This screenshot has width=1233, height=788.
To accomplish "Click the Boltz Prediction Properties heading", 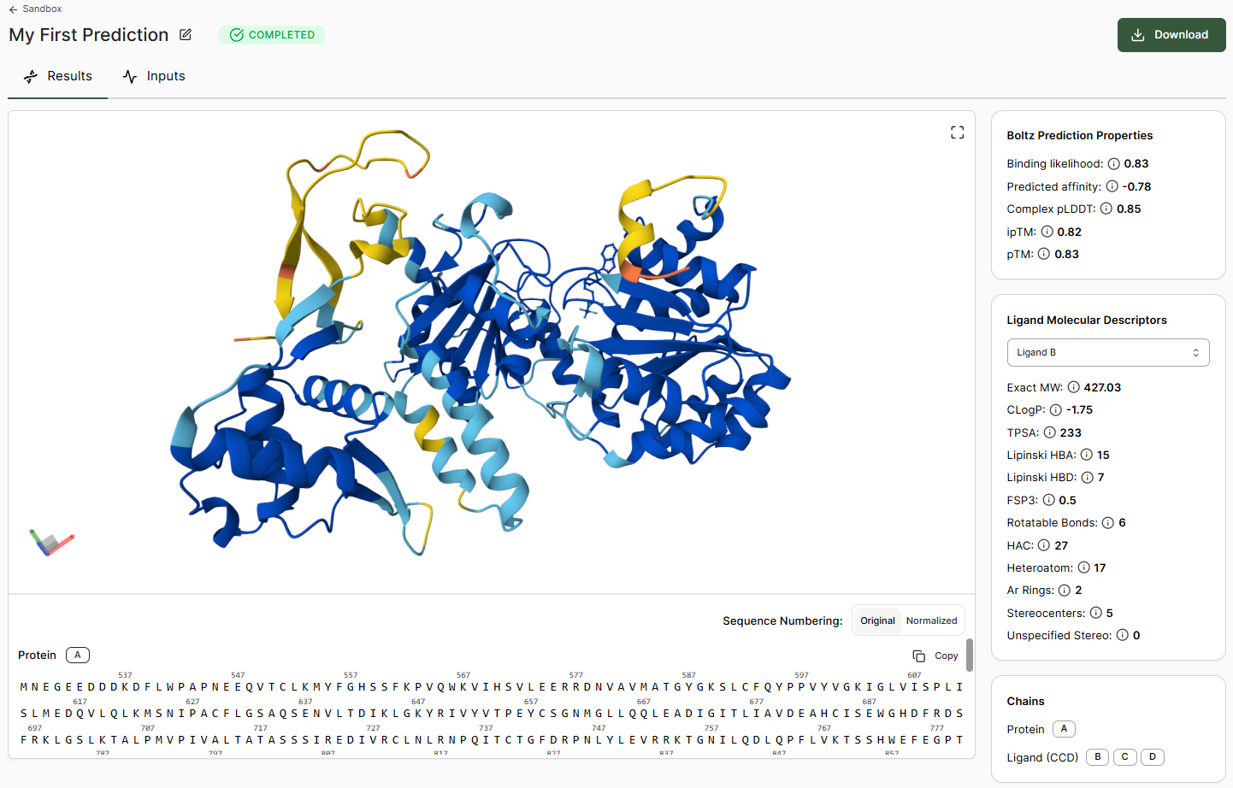I will pos(1080,135).
